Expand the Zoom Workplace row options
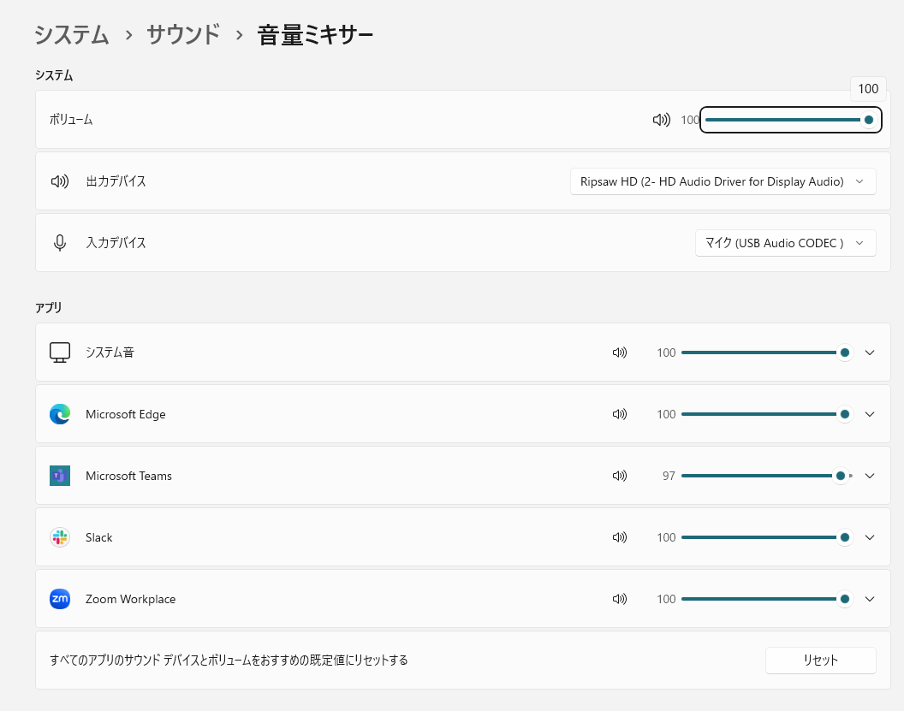 [870, 599]
